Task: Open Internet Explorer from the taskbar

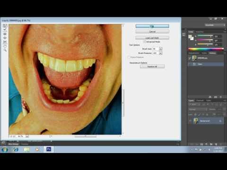Action: (16, 149)
